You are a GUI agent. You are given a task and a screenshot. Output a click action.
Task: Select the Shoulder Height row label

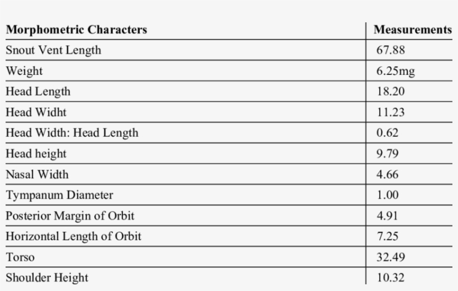tap(47, 278)
